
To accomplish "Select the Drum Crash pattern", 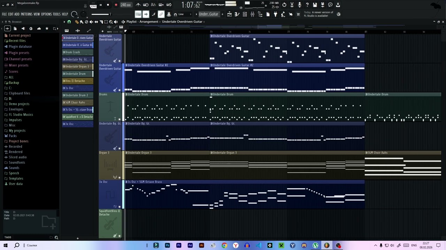I will click(x=78, y=52).
